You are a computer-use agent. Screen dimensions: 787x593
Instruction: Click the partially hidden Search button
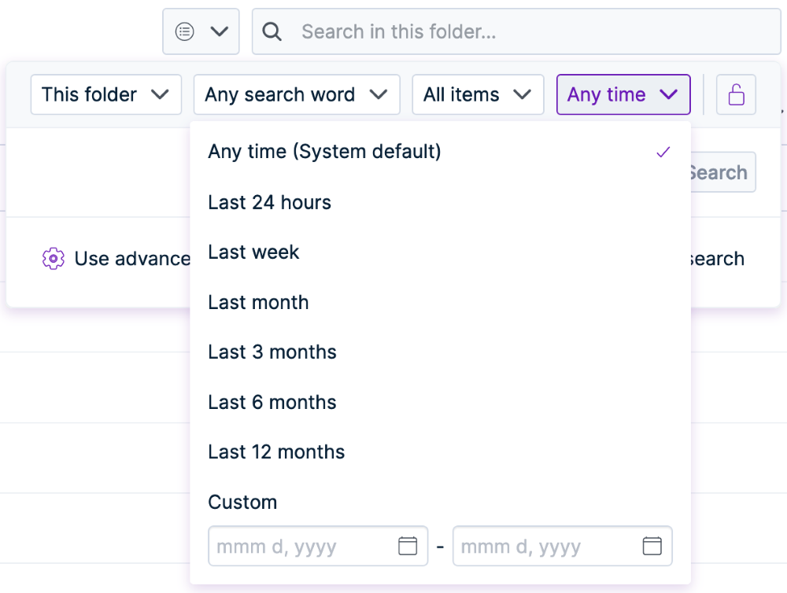point(723,172)
